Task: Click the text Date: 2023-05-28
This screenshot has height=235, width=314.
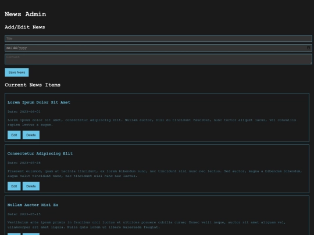Action: 24,162
